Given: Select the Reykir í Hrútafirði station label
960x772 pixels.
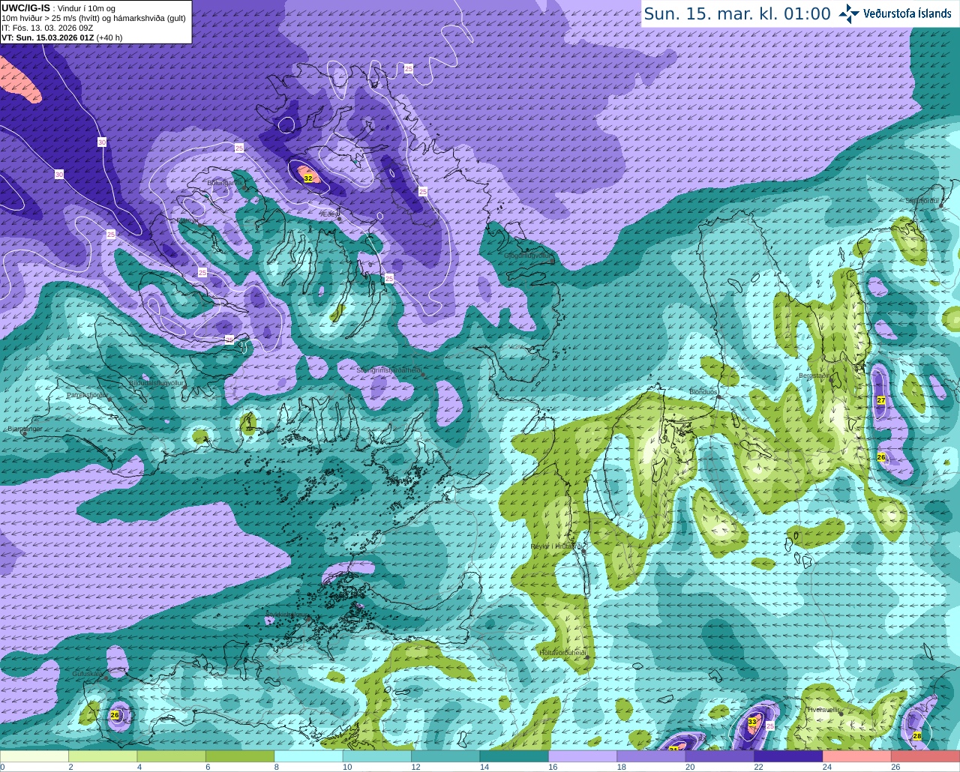Looking at the screenshot, I should click(557, 546).
